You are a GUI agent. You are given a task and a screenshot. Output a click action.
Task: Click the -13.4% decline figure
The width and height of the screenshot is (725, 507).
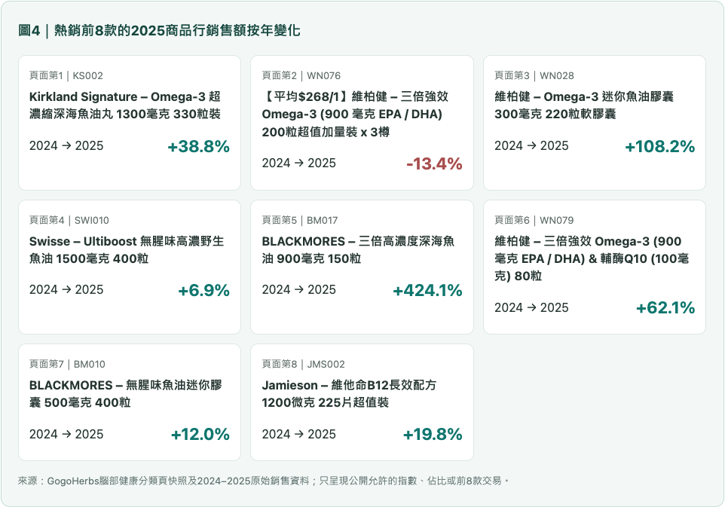tap(434, 163)
